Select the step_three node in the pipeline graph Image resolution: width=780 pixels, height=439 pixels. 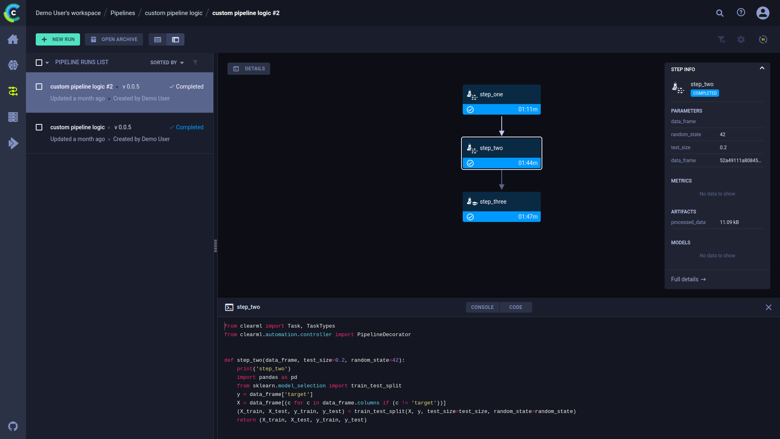502,201
